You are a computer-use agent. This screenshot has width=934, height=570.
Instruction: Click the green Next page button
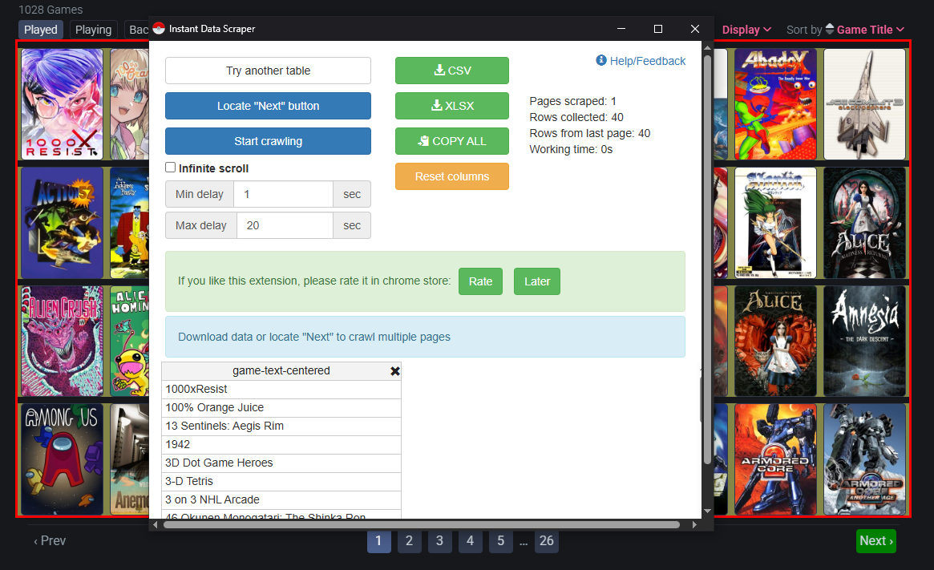pyautogui.click(x=876, y=541)
